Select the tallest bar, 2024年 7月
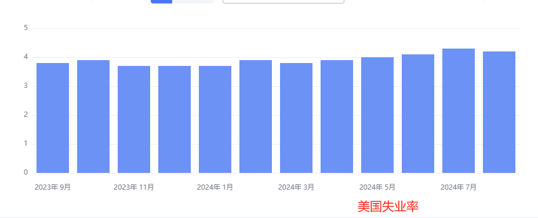 point(459,111)
